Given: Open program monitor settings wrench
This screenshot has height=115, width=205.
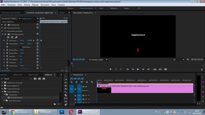Looking at the screenshot, I should tap(188, 59).
